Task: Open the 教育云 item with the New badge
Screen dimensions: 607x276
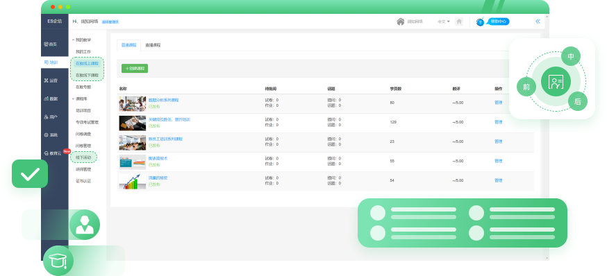Action: coord(53,153)
